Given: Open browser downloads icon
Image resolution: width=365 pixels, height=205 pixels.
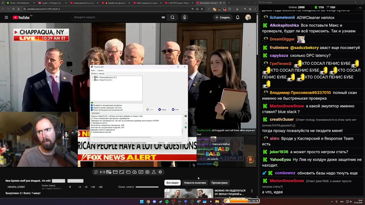Looking at the screenshot, I should click(237, 9).
